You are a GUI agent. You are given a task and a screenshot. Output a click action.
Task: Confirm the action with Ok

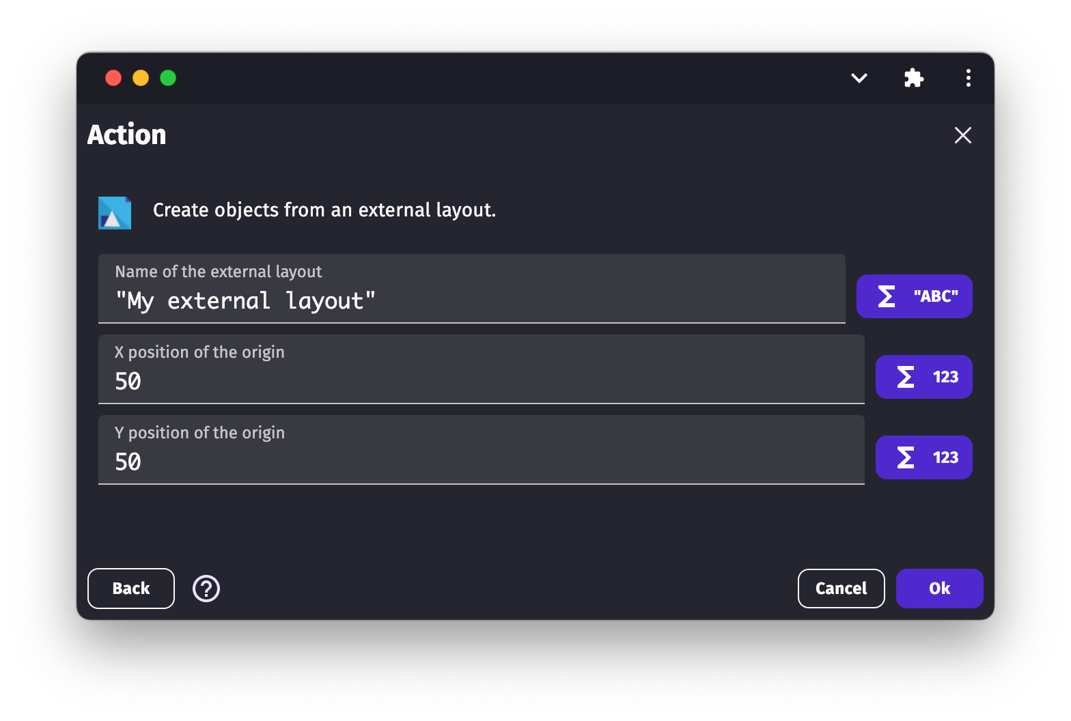pyautogui.click(x=939, y=589)
